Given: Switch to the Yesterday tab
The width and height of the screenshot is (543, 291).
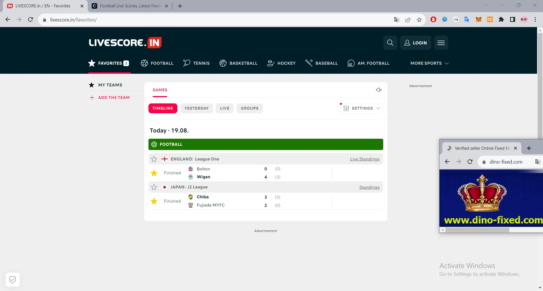Looking at the screenshot, I should point(197,108).
